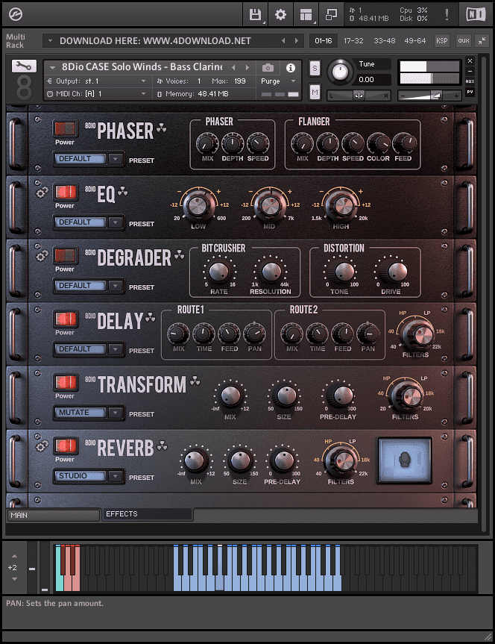Click the instrument volume slider

[429, 96]
